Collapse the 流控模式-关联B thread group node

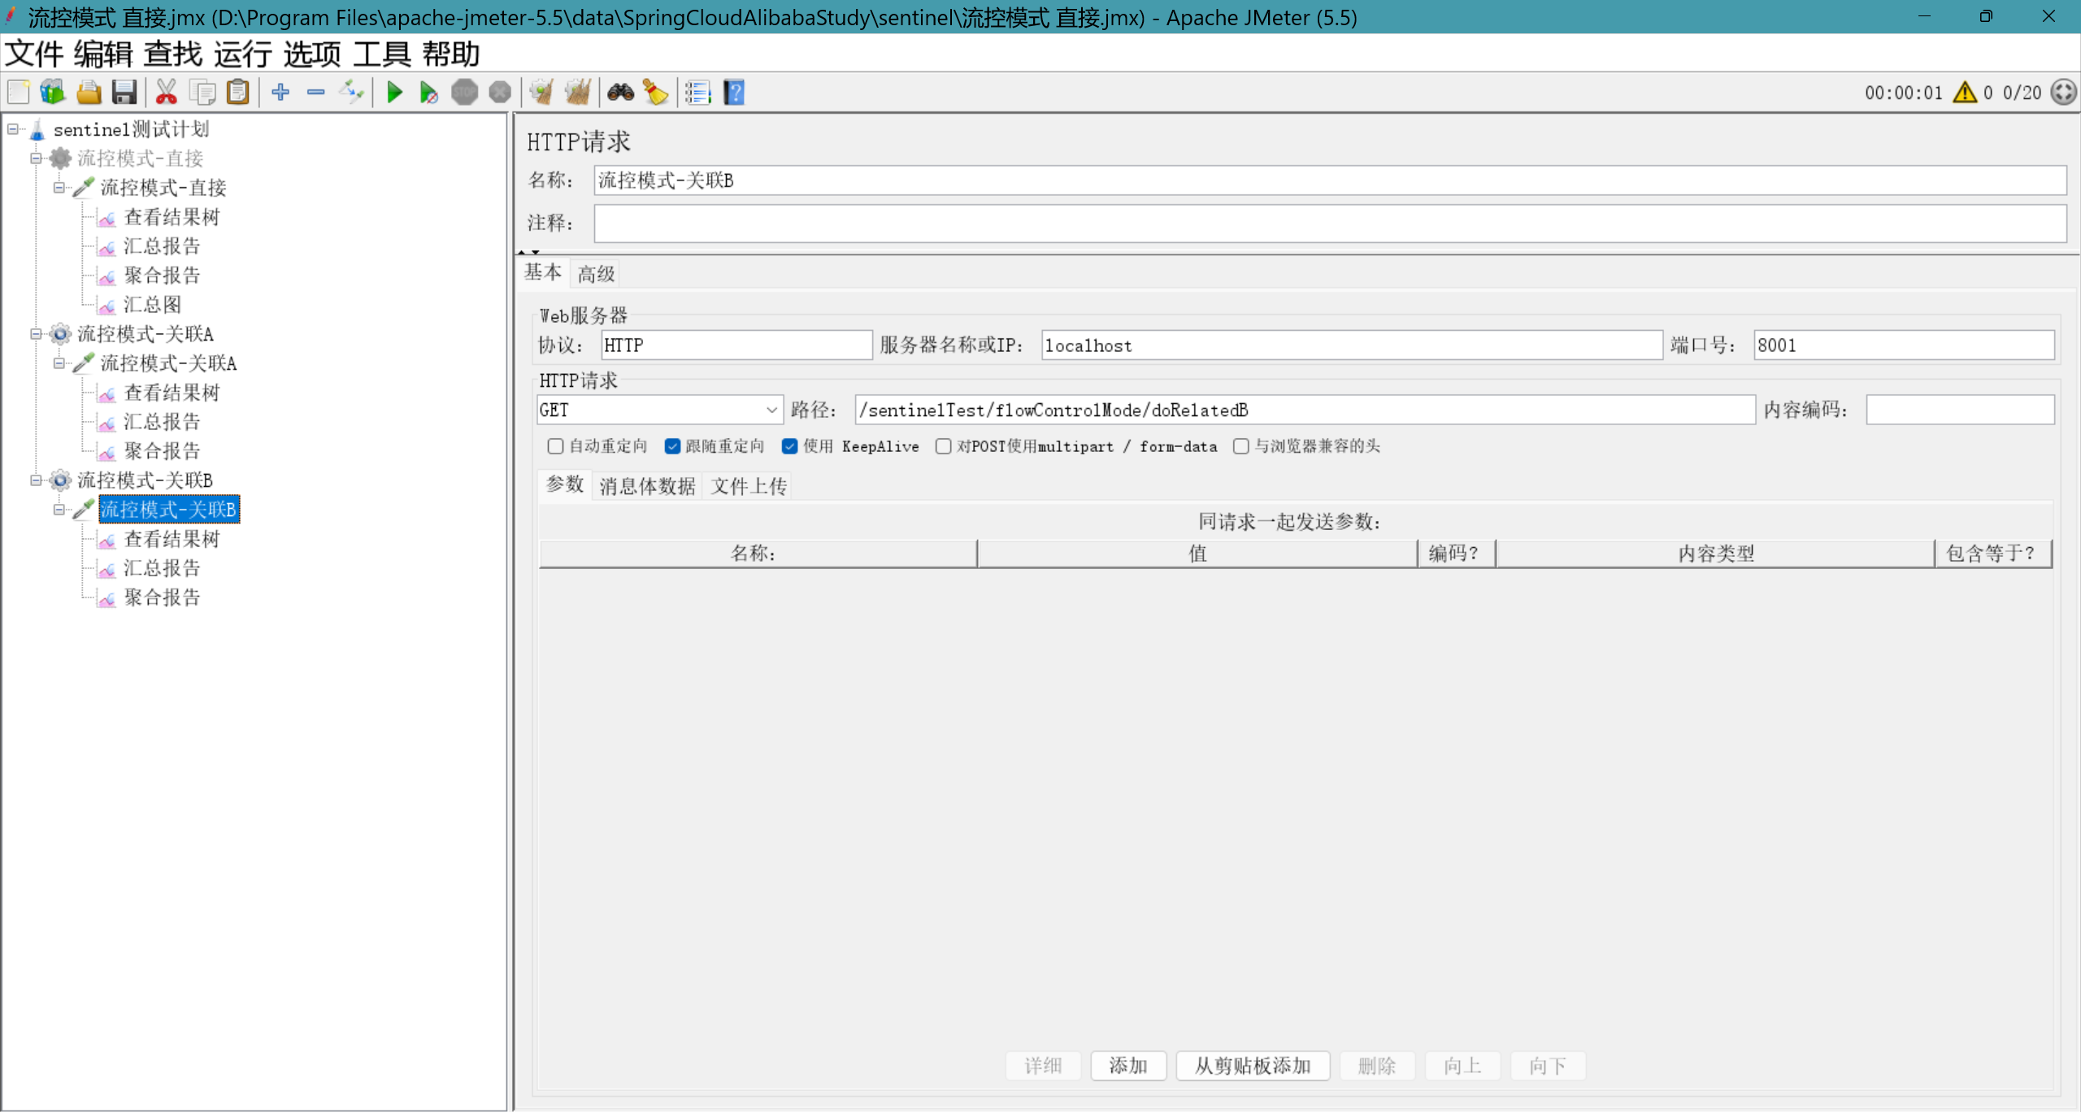tap(35, 480)
